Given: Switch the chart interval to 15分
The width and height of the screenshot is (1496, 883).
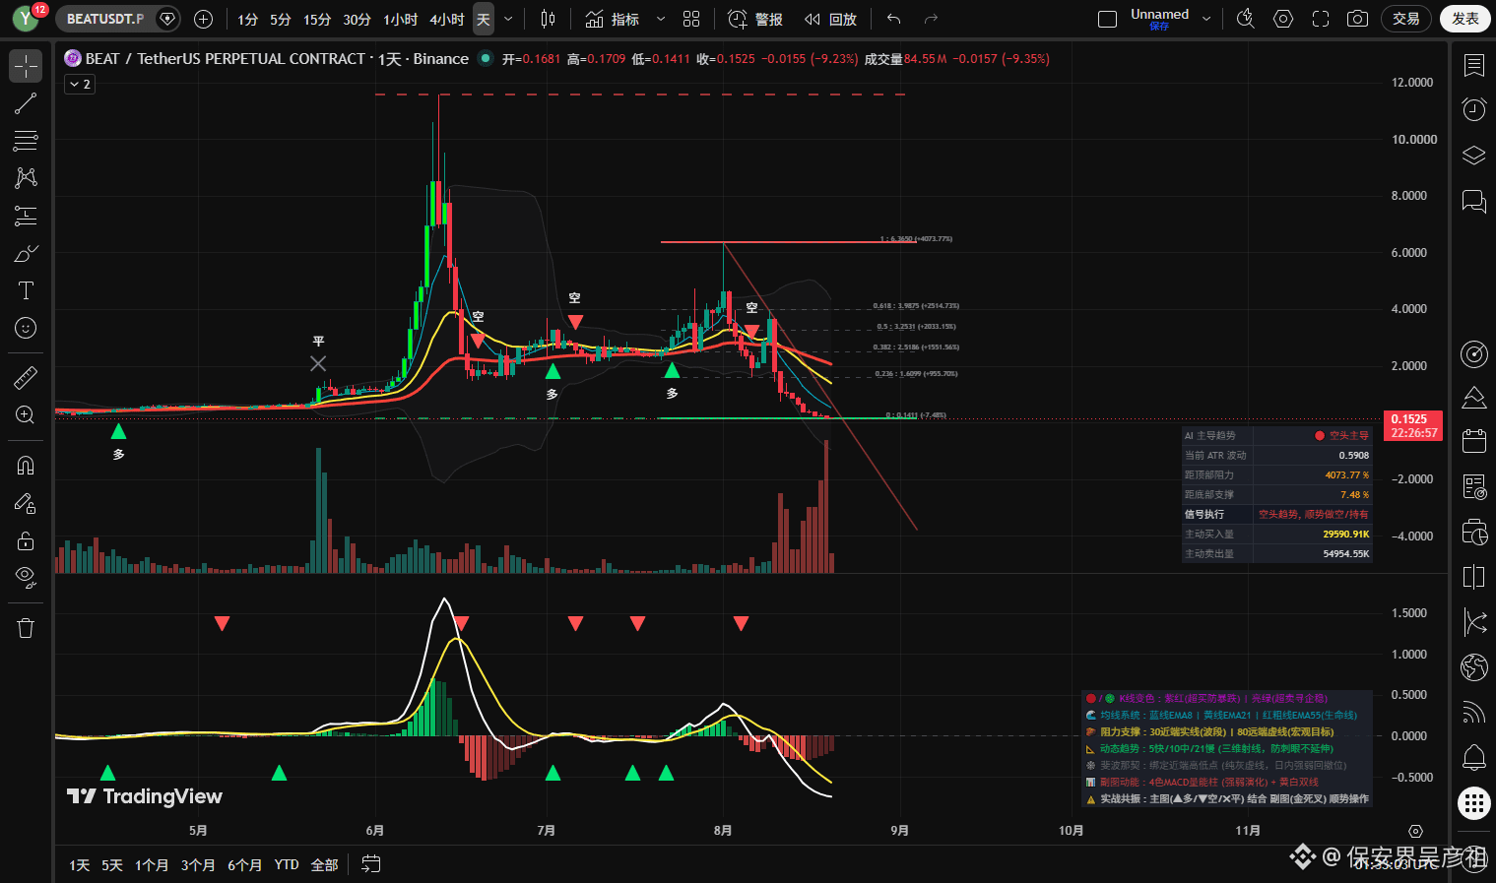Looking at the screenshot, I should tap(317, 19).
